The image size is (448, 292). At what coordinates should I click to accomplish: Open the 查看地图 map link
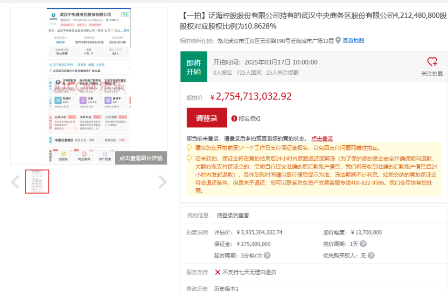(x=353, y=41)
